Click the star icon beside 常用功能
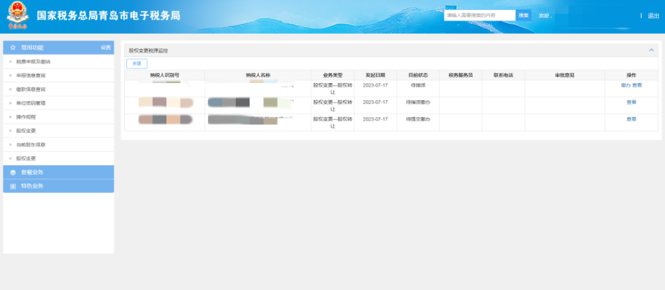The height and width of the screenshot is (290, 665). [13, 48]
